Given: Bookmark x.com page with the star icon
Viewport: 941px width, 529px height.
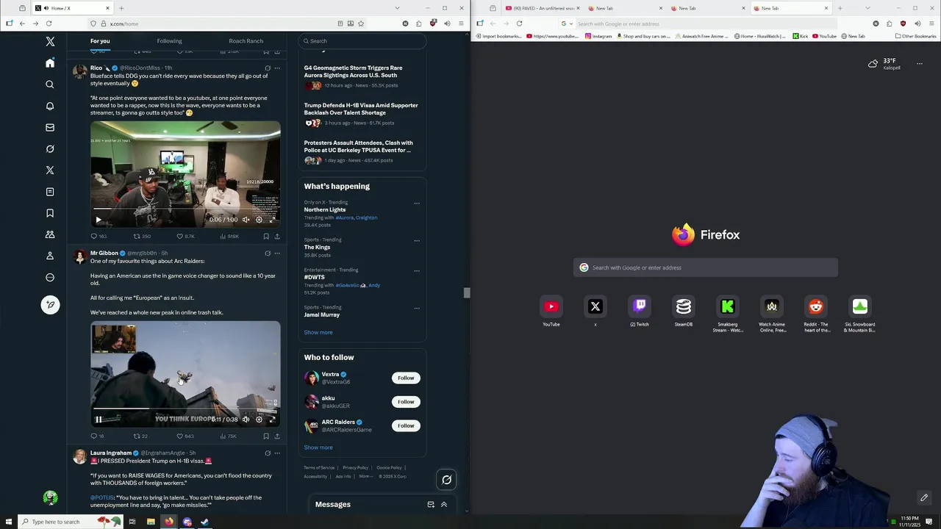Looking at the screenshot, I should click(x=361, y=24).
